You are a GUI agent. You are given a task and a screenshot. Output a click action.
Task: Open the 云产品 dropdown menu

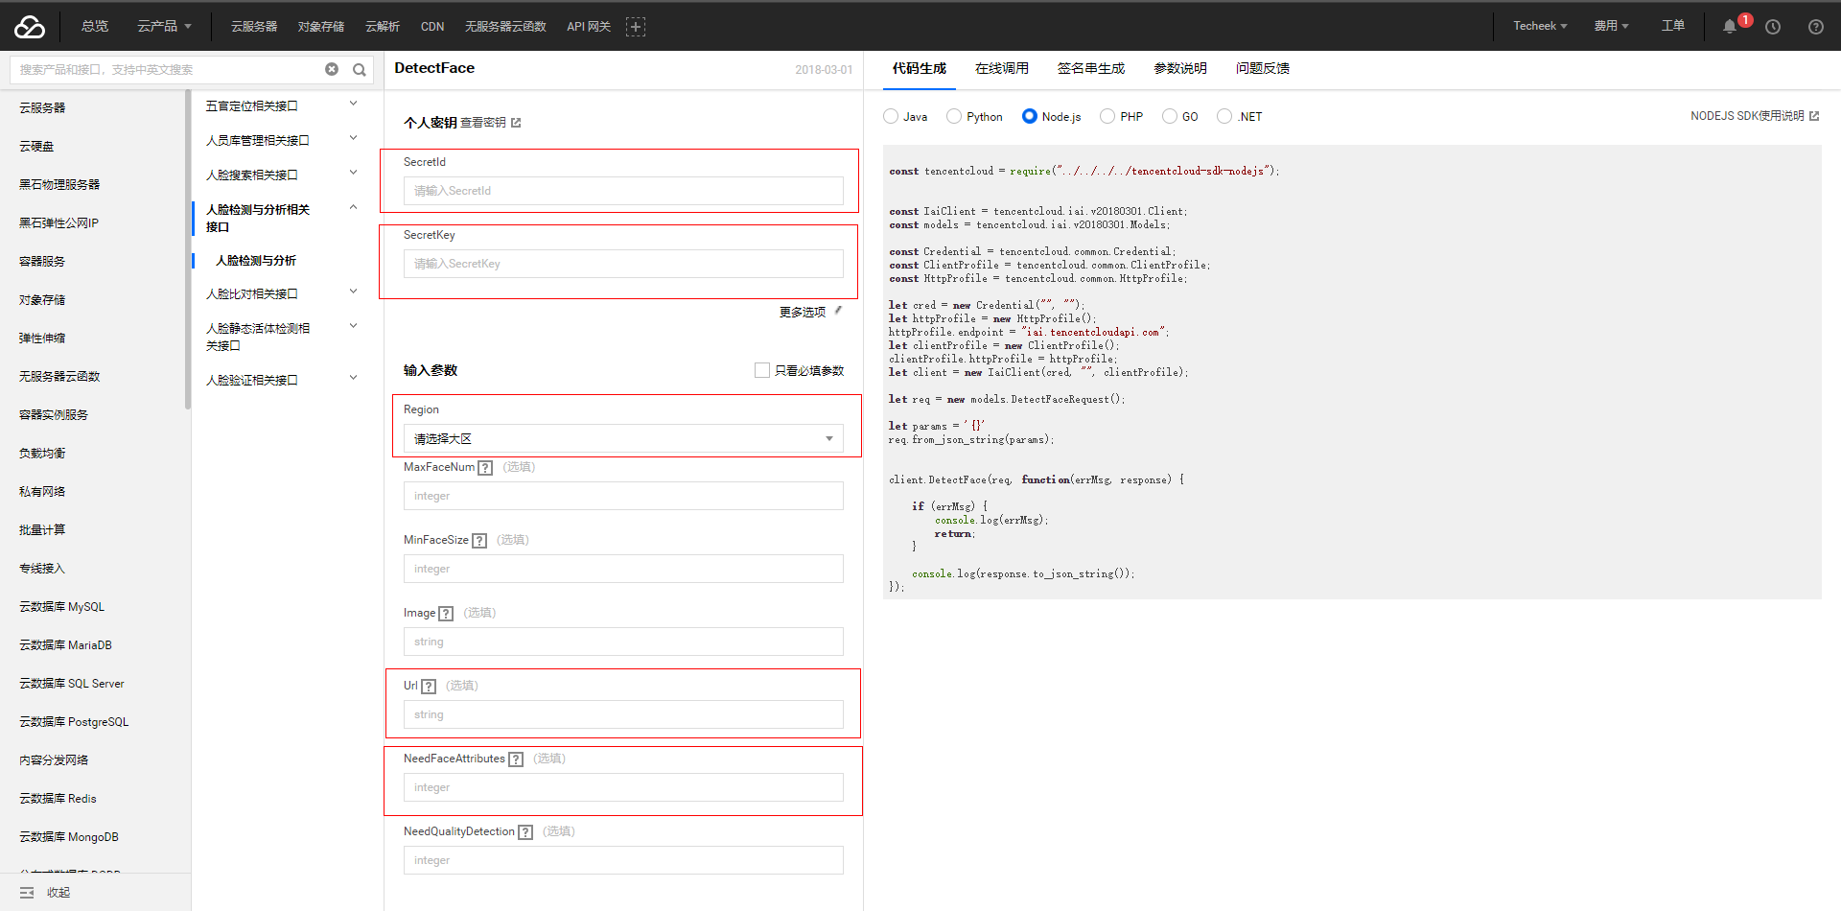pyautogui.click(x=164, y=26)
